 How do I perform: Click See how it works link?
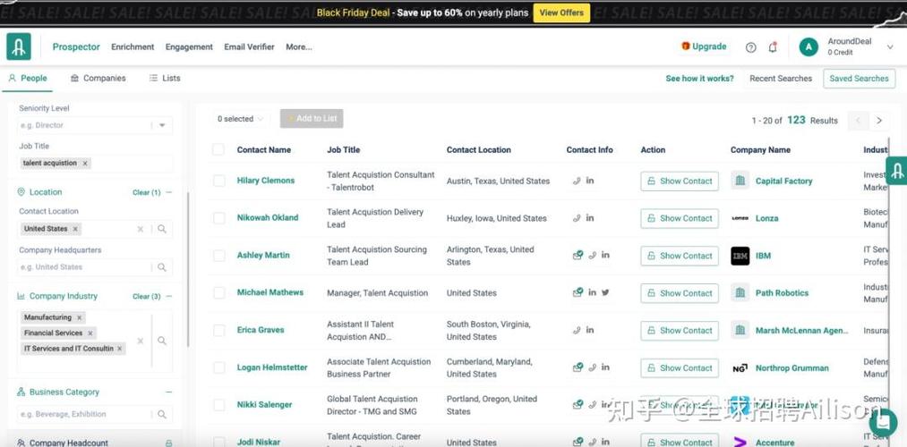(x=699, y=79)
